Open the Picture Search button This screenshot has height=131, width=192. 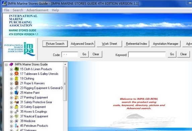pyautogui.click(x=55, y=44)
